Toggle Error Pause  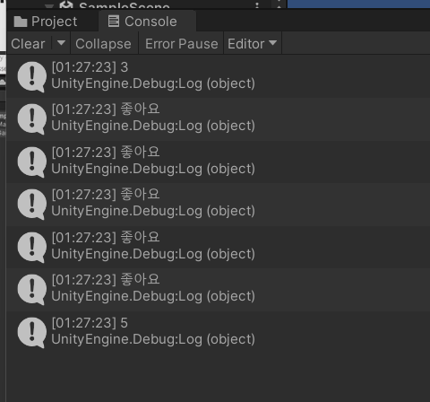pyautogui.click(x=181, y=44)
